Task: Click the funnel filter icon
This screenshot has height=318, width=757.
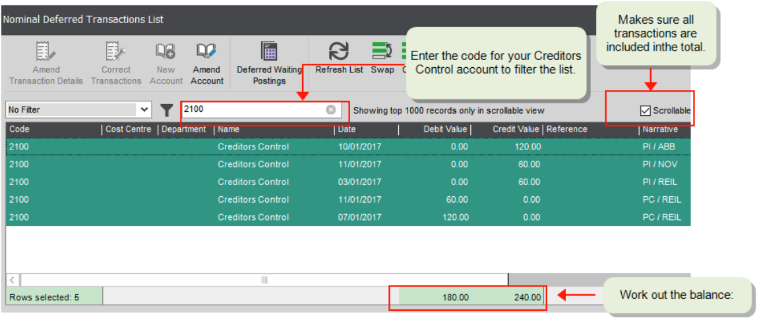Action: [167, 111]
